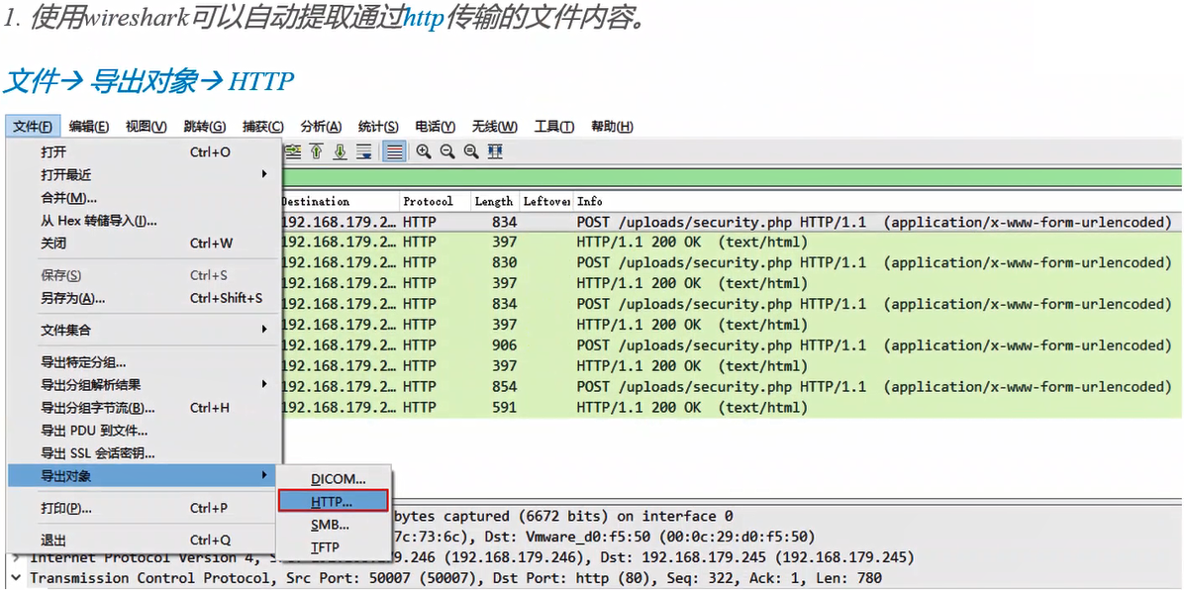Select the 200 OK packet of length 591

pos(731,407)
